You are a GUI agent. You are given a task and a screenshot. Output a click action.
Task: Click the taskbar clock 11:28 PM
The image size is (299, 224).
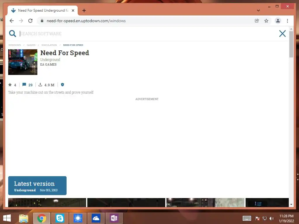[x=286, y=218]
